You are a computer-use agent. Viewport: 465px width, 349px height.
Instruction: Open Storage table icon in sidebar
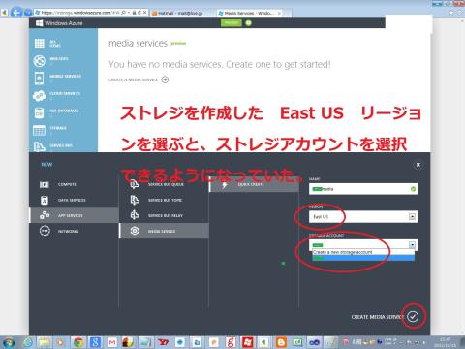point(40,130)
